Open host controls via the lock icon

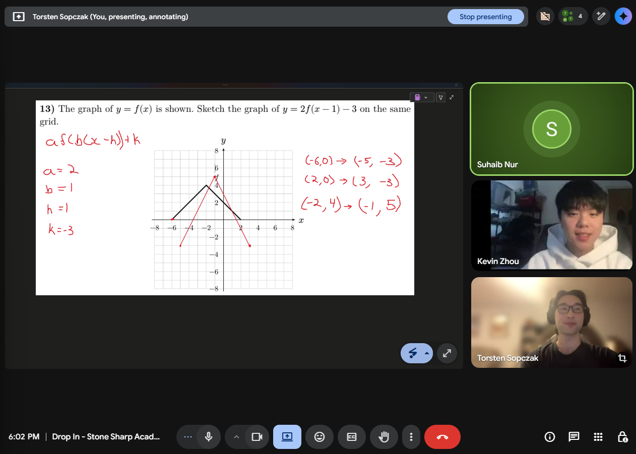[622, 437]
